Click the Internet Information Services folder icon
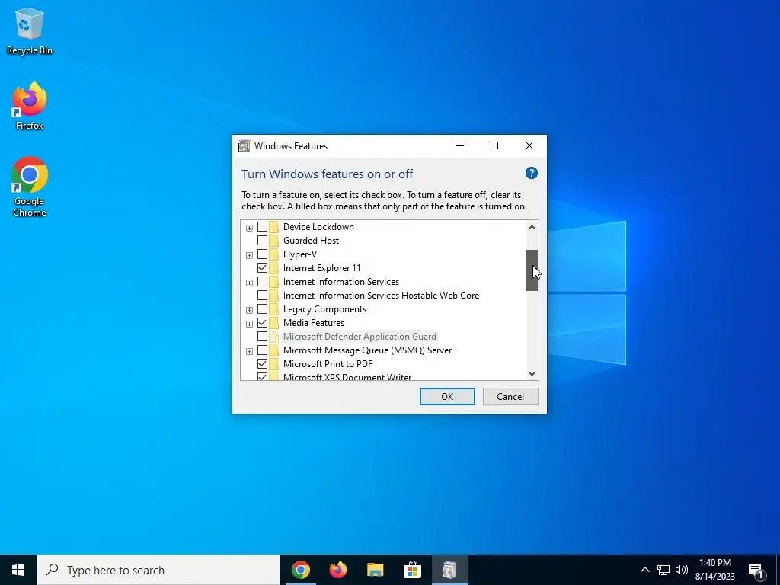Image resolution: width=780 pixels, height=585 pixels. [273, 282]
